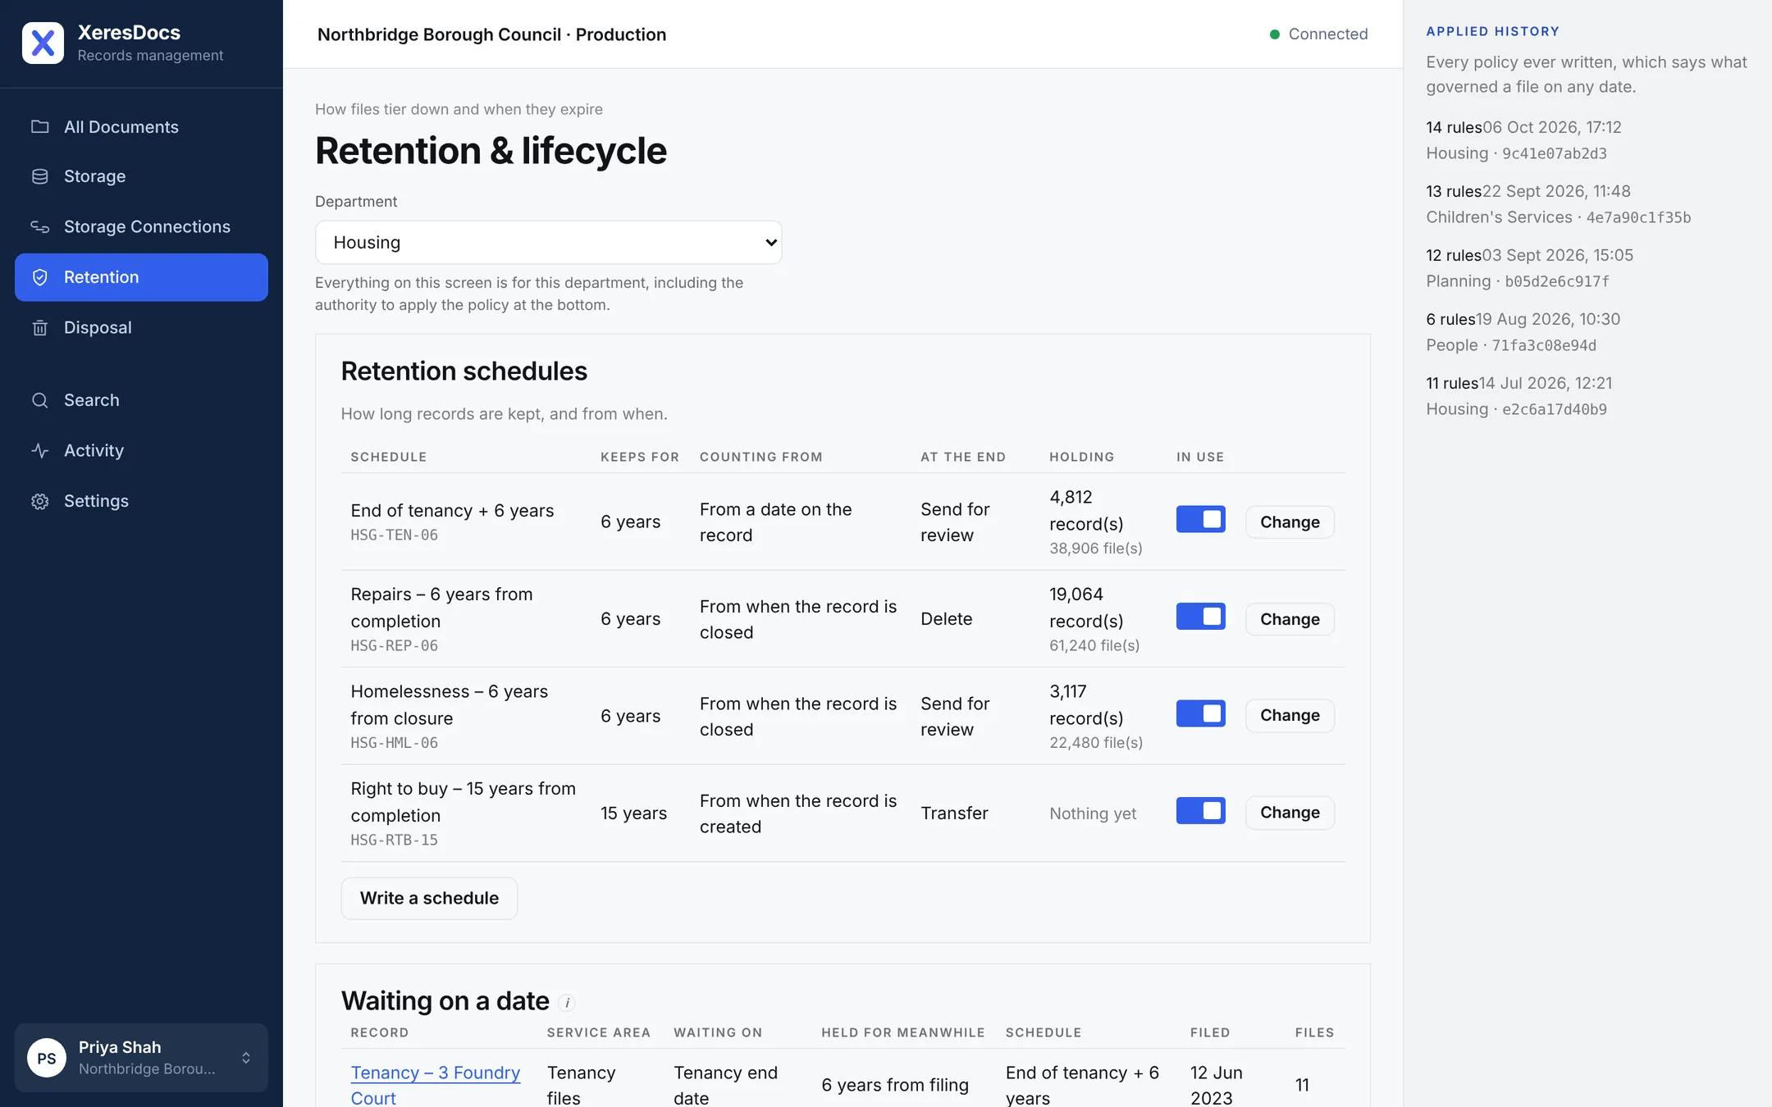Go to Storage Connections section
The image size is (1772, 1107).
[x=141, y=226]
